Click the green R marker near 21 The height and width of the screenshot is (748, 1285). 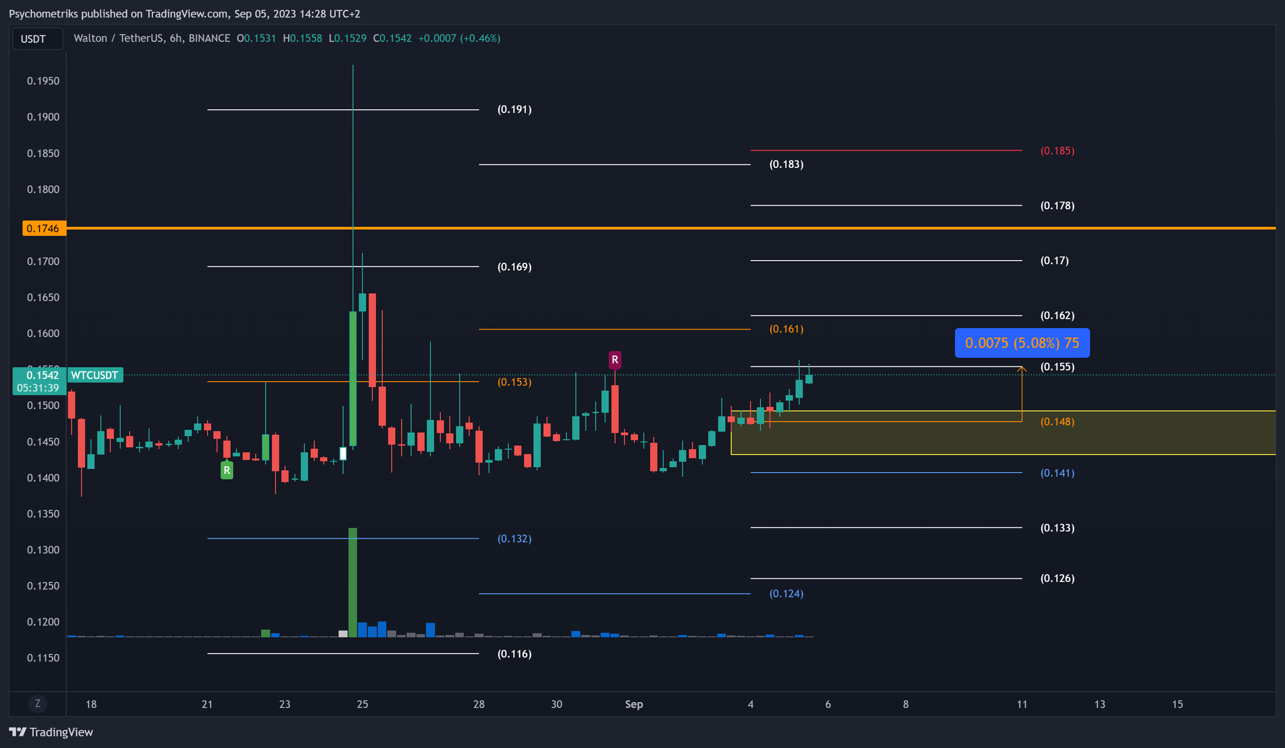(x=227, y=470)
